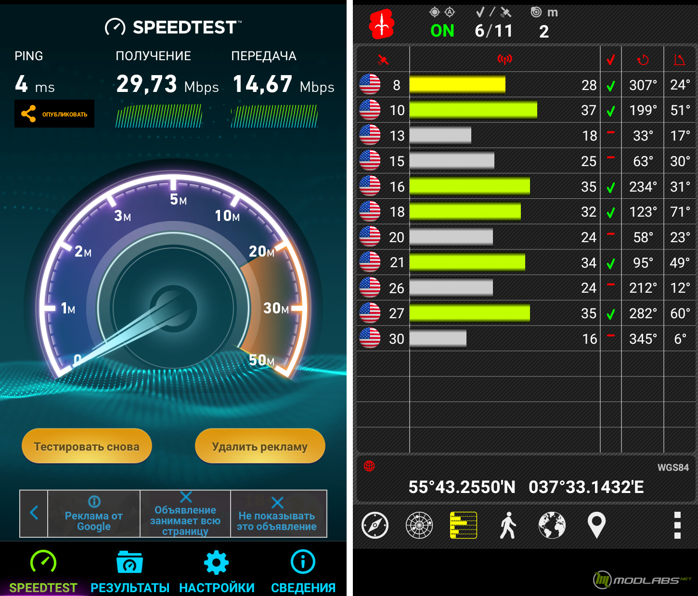The image size is (698, 596).
Task: Tap the share icon beside ОПУБЛИКОВАТЬ
Action: pos(28,114)
